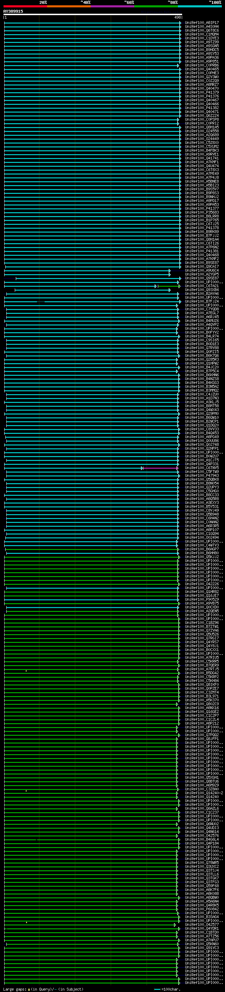This screenshot has width=225, height=992.
Task: Select hit label UniRef100_C5XUM2
Action: [202, 147]
